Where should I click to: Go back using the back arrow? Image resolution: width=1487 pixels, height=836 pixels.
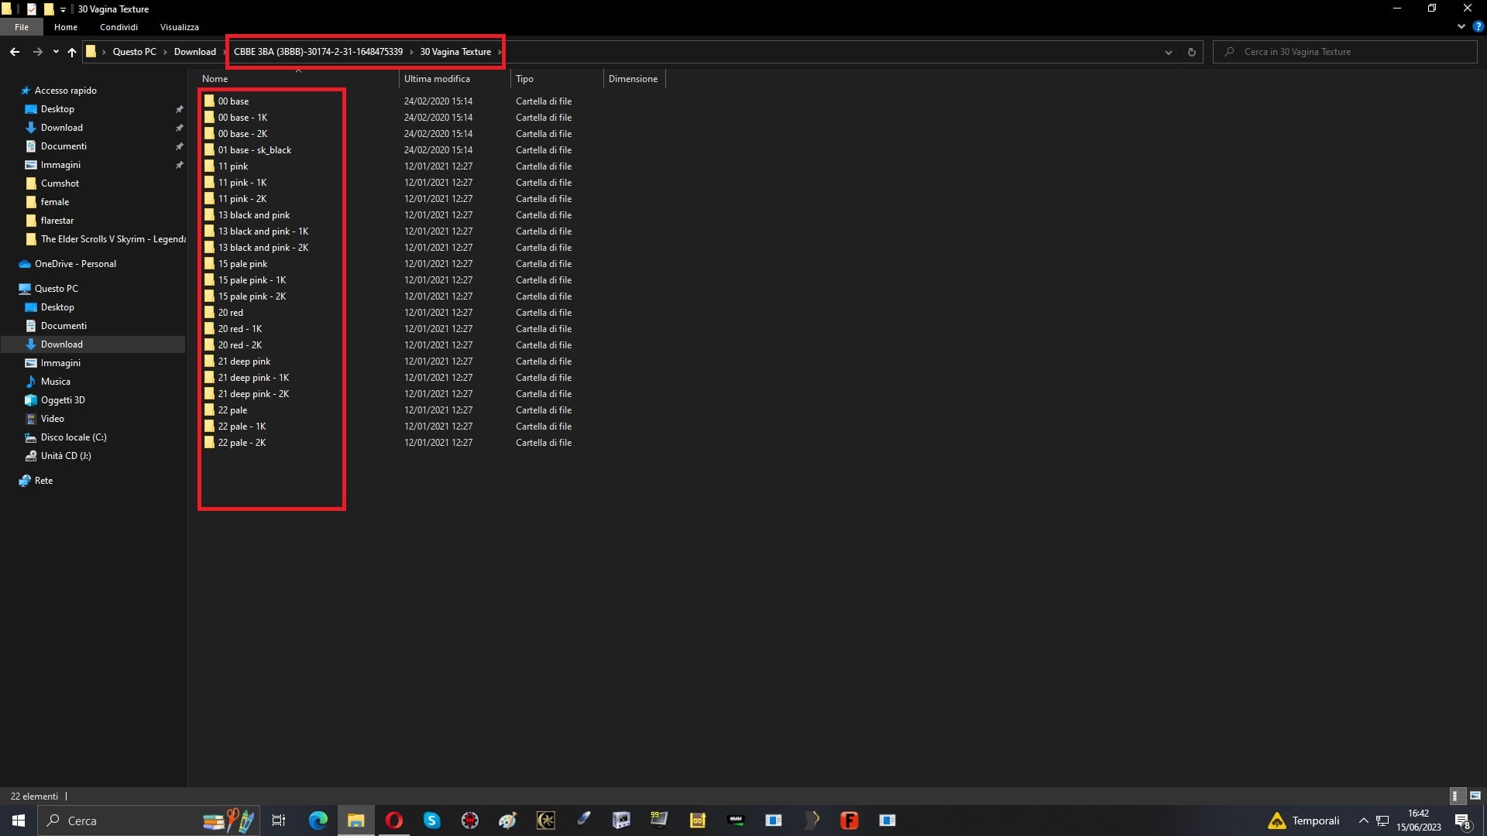click(x=15, y=52)
